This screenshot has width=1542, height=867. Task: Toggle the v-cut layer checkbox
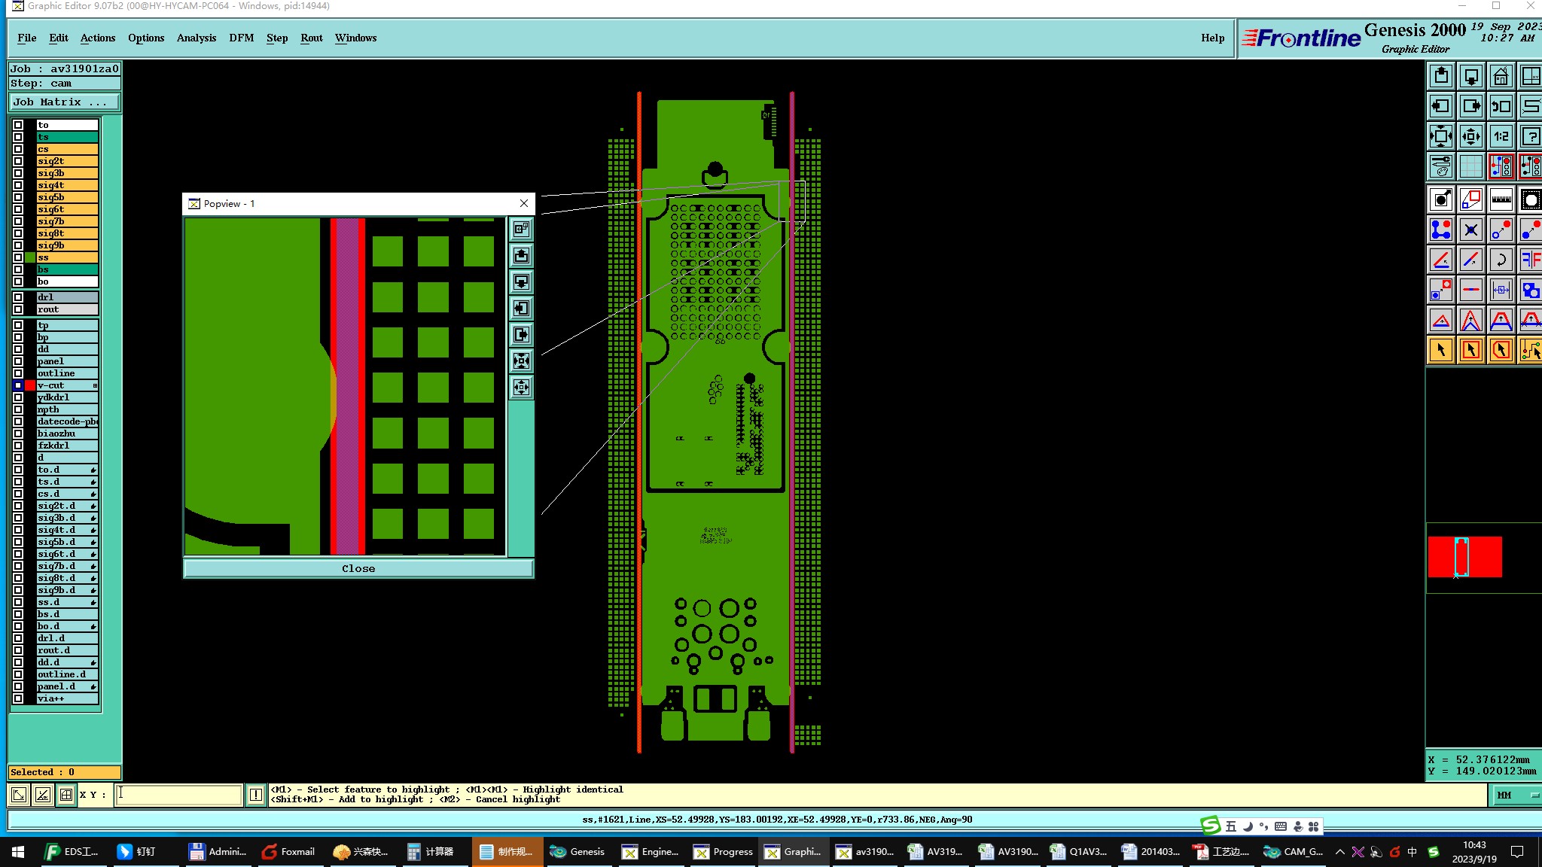18,385
